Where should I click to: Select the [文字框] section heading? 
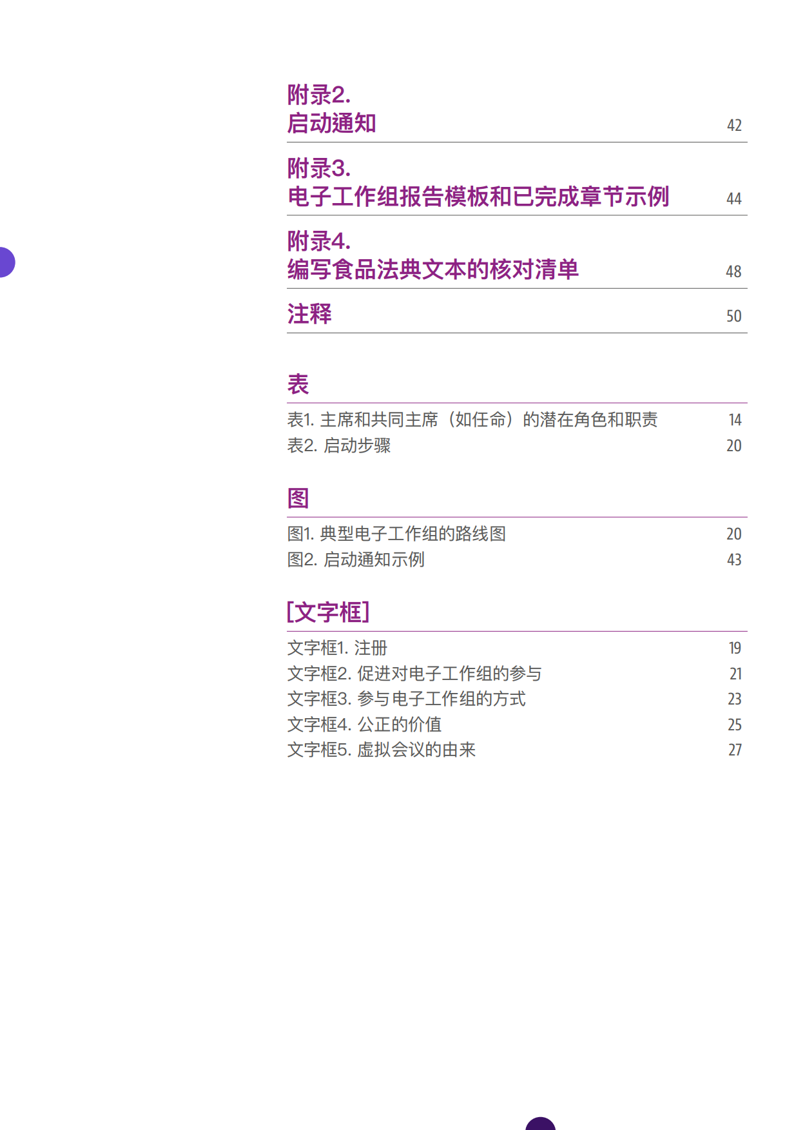(x=328, y=612)
